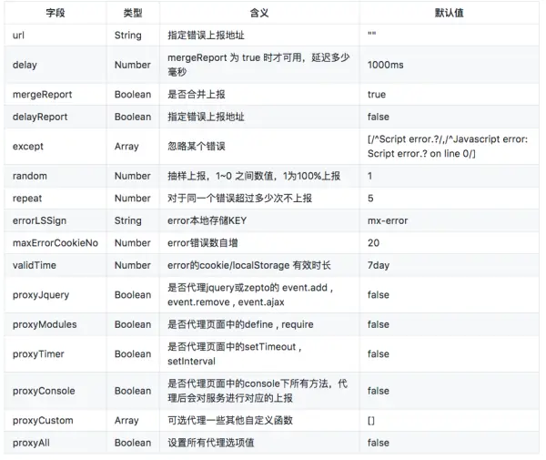Click the 'false' value in proxyJquery row
546x460 pixels.
[379, 295]
